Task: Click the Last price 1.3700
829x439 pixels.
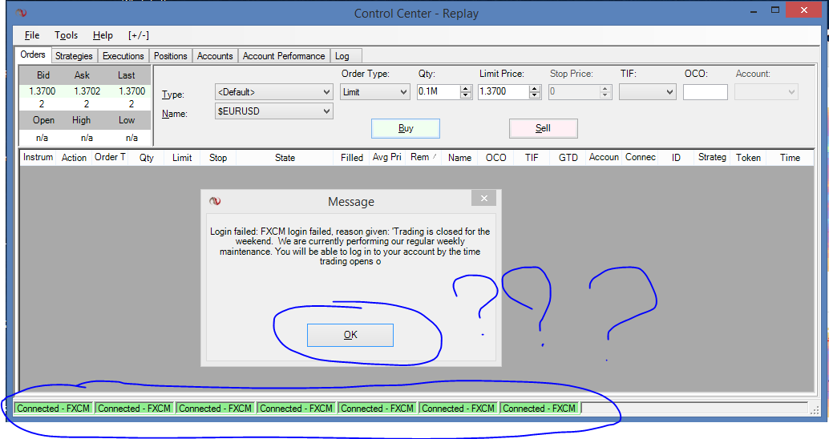Action: point(131,91)
